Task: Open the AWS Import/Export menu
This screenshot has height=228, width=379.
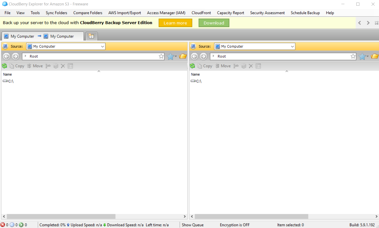Action: click(125, 13)
